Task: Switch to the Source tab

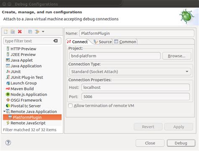Action: 103,42
